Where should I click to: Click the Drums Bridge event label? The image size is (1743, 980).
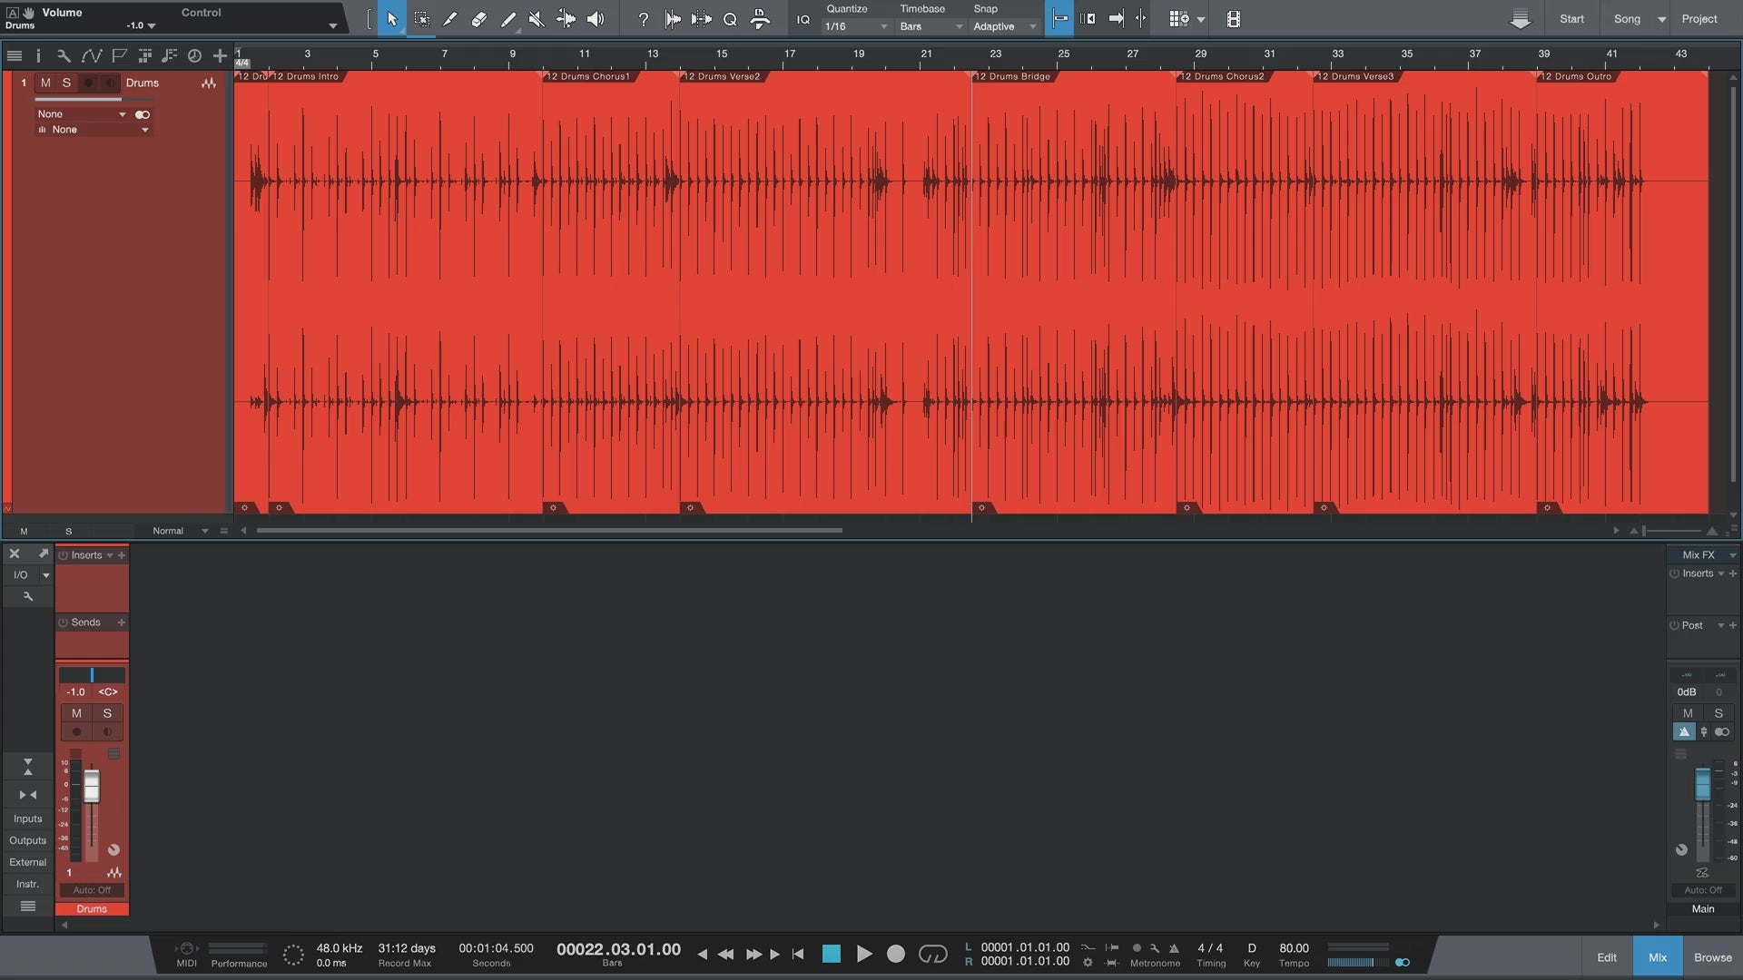click(x=1011, y=76)
